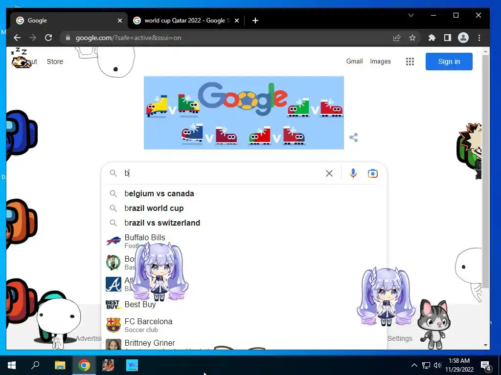Screen dimensions: 501x375
Task: Switch to world cup Qatar 2022 tab
Action: point(186,21)
